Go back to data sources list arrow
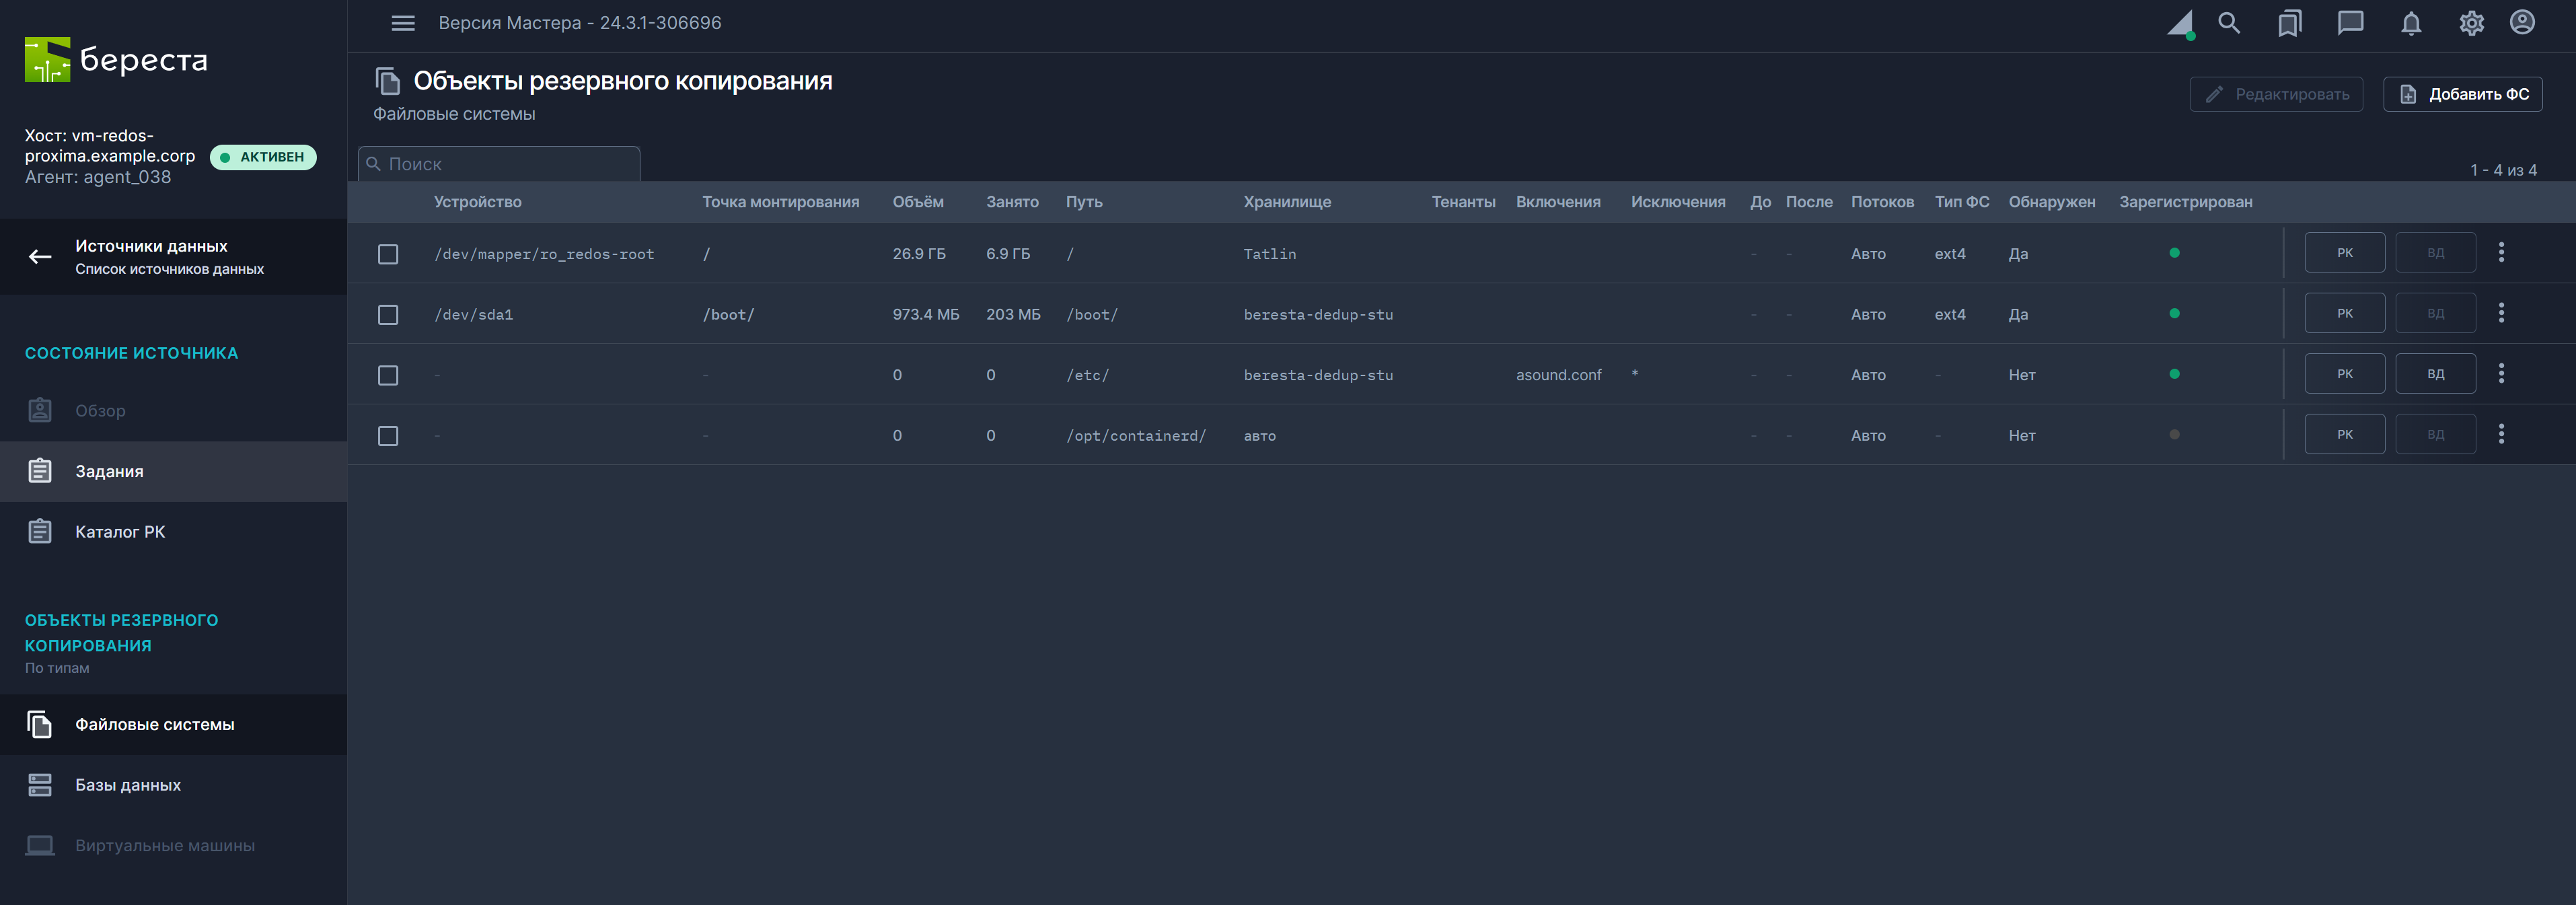This screenshot has width=2576, height=905. click(x=40, y=257)
